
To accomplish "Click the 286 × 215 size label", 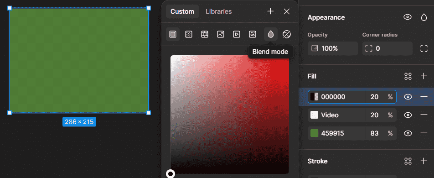I will [79, 122].
